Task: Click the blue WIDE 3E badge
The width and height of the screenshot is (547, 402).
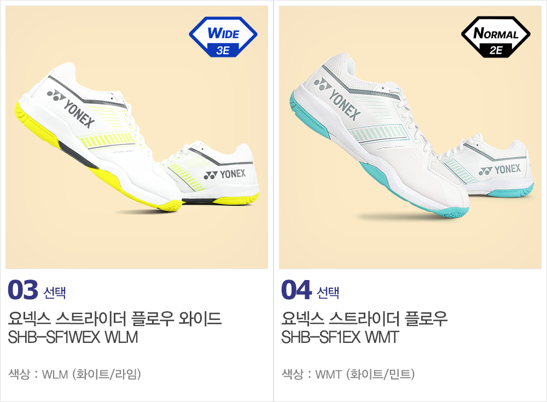Action: tap(223, 37)
